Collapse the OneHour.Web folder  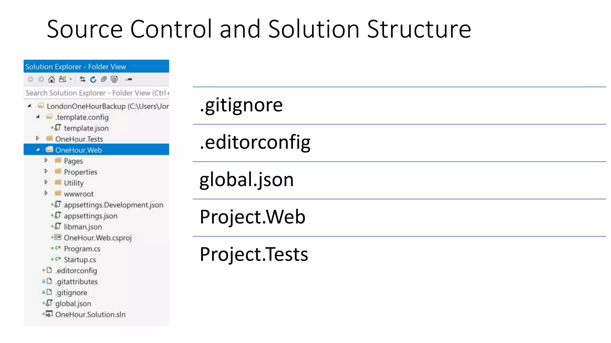click(38, 150)
